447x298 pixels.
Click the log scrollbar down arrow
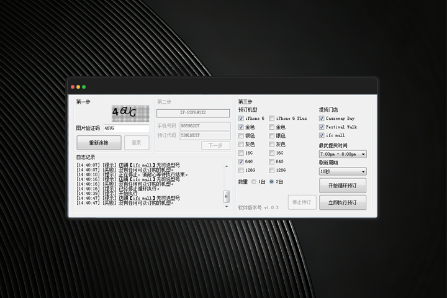[227, 207]
